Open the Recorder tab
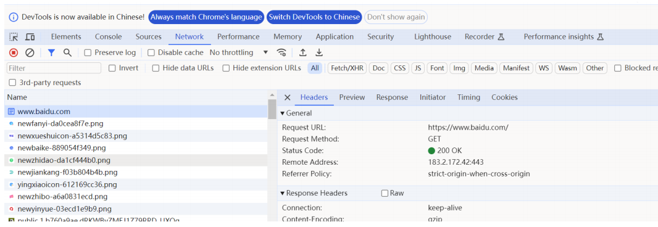 click(x=485, y=37)
